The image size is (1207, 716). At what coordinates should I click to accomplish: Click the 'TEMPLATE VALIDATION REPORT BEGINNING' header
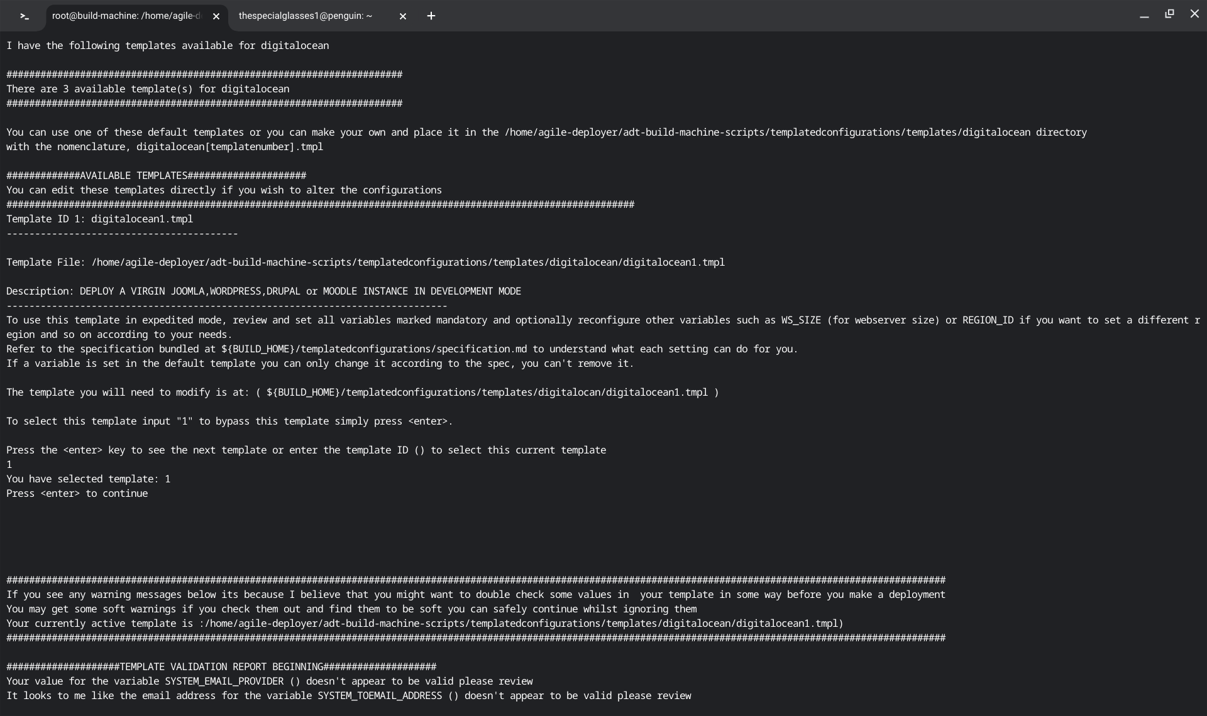tap(221, 667)
